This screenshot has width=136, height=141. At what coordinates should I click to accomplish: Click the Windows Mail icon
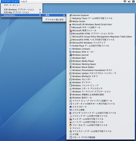(71, 58)
